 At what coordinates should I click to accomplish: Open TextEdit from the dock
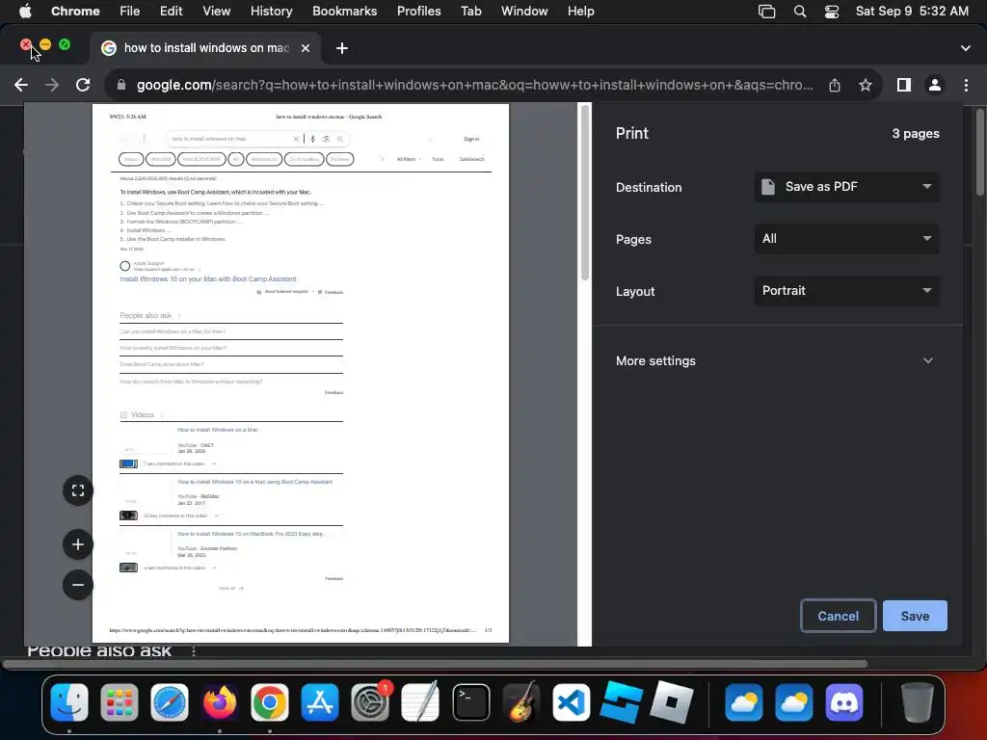(x=420, y=702)
